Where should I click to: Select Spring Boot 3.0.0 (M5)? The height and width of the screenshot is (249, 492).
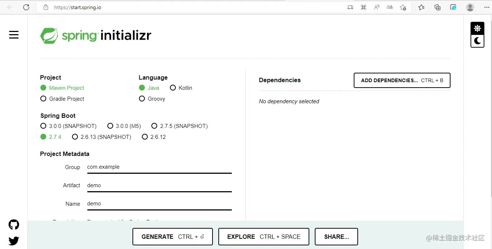[124, 126]
